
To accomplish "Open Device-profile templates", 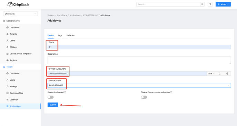I will click(21, 54).
